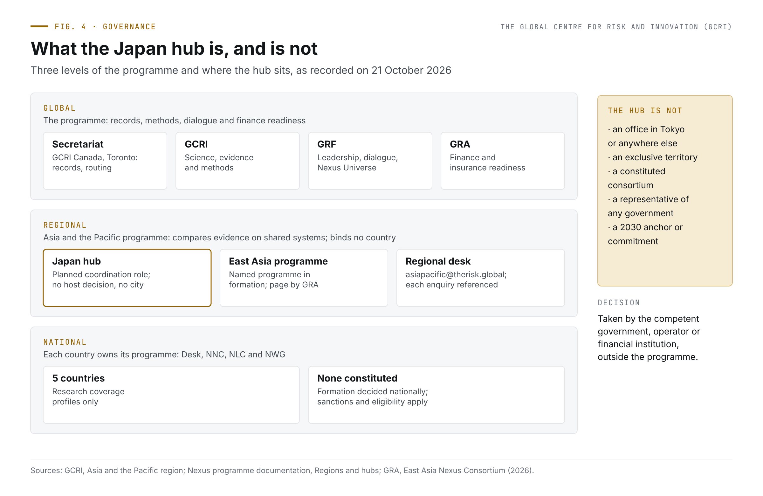Click the title 'What the Japan hub is, and is not'
763x496 pixels.
point(174,49)
